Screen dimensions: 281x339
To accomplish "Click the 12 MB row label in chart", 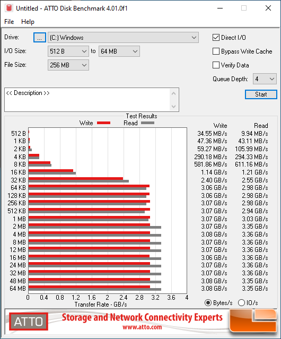I will pos(17,250).
